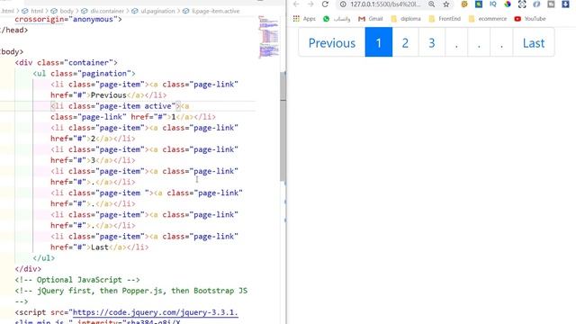This screenshot has width=576, height=324.
Task: Open the diploma bookmarks folder
Action: pyautogui.click(x=406, y=19)
